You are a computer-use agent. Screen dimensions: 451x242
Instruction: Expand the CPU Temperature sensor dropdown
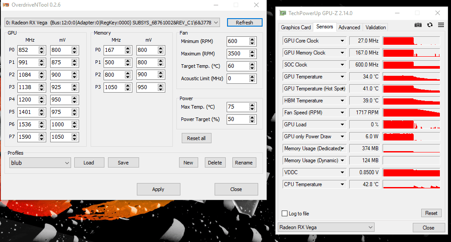pos(342,184)
